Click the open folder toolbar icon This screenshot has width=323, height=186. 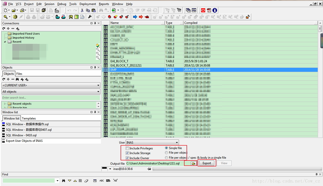pos(14,10)
